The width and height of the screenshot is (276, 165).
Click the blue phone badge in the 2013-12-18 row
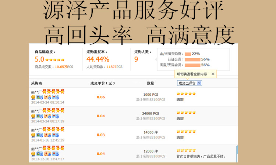coord(56,154)
